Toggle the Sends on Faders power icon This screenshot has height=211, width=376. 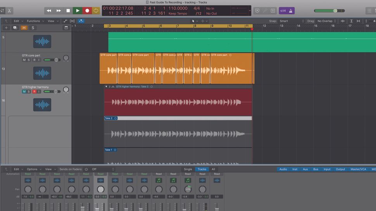click(86, 169)
